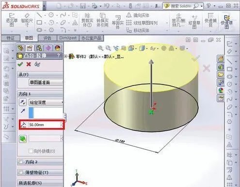240x187 pixels.
Task: Check the 向外拔模 draft outward checkbox
Action: [x=31, y=151]
